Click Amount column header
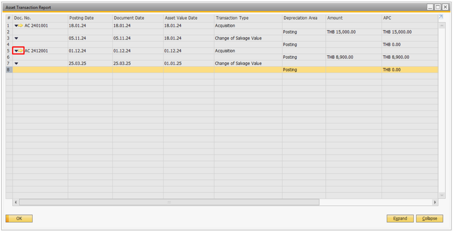Image resolution: width=453 pixels, height=231 pixels. tap(354, 18)
